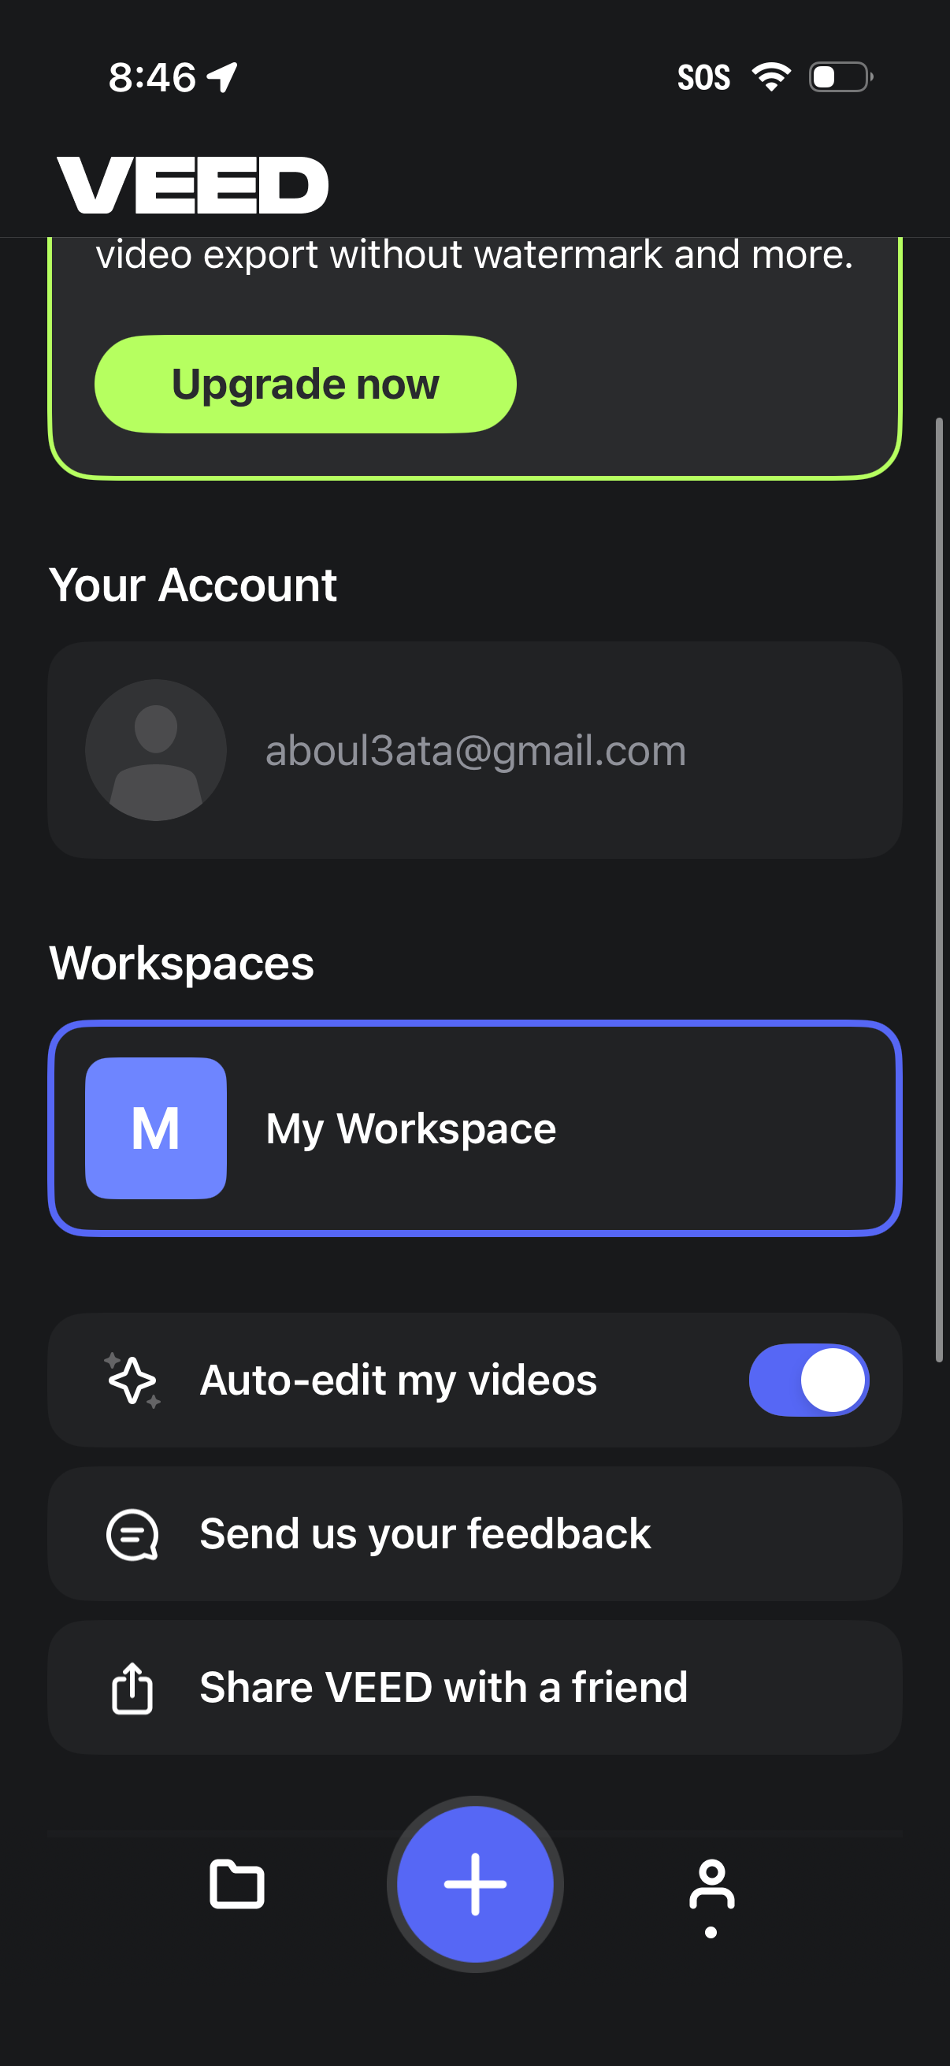Open Send us your feedback

pyautogui.click(x=425, y=1533)
